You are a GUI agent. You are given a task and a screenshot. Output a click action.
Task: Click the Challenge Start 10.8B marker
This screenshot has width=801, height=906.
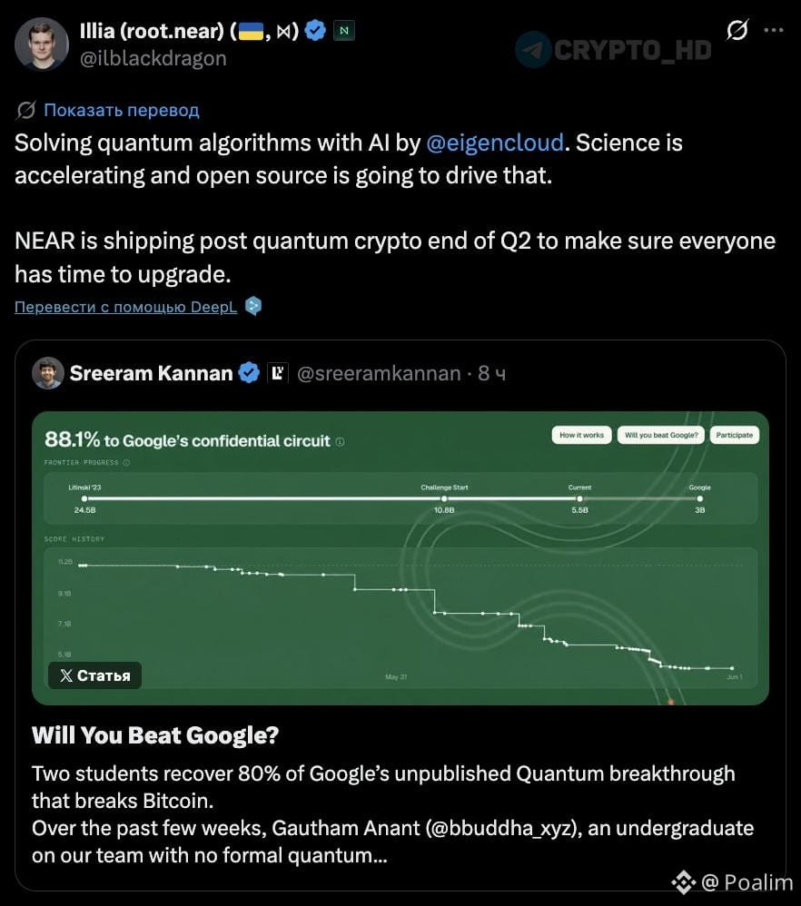[x=444, y=498]
